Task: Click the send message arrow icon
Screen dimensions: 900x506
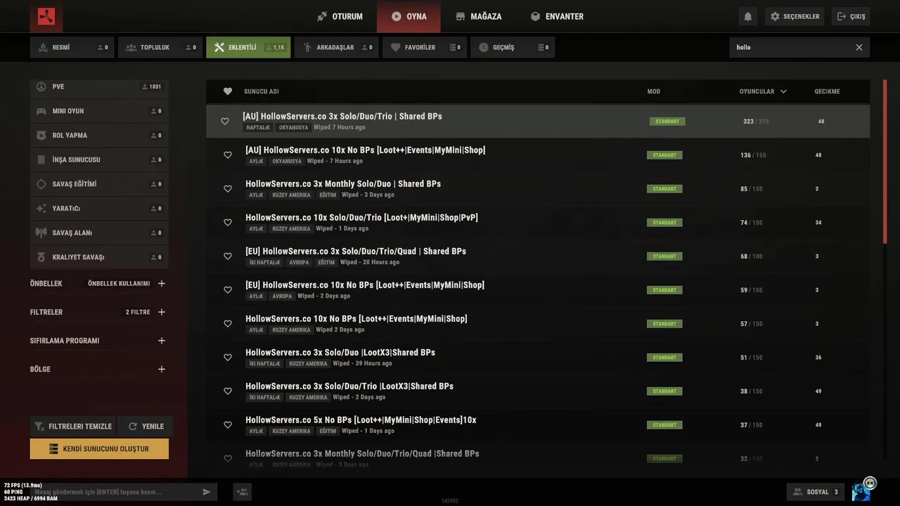Action: 207,492
